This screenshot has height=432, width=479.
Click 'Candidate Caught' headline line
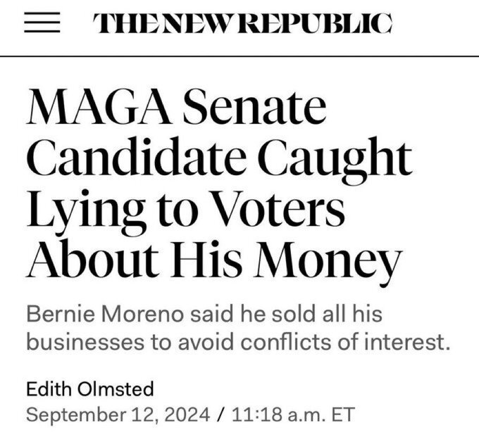pos(218,160)
